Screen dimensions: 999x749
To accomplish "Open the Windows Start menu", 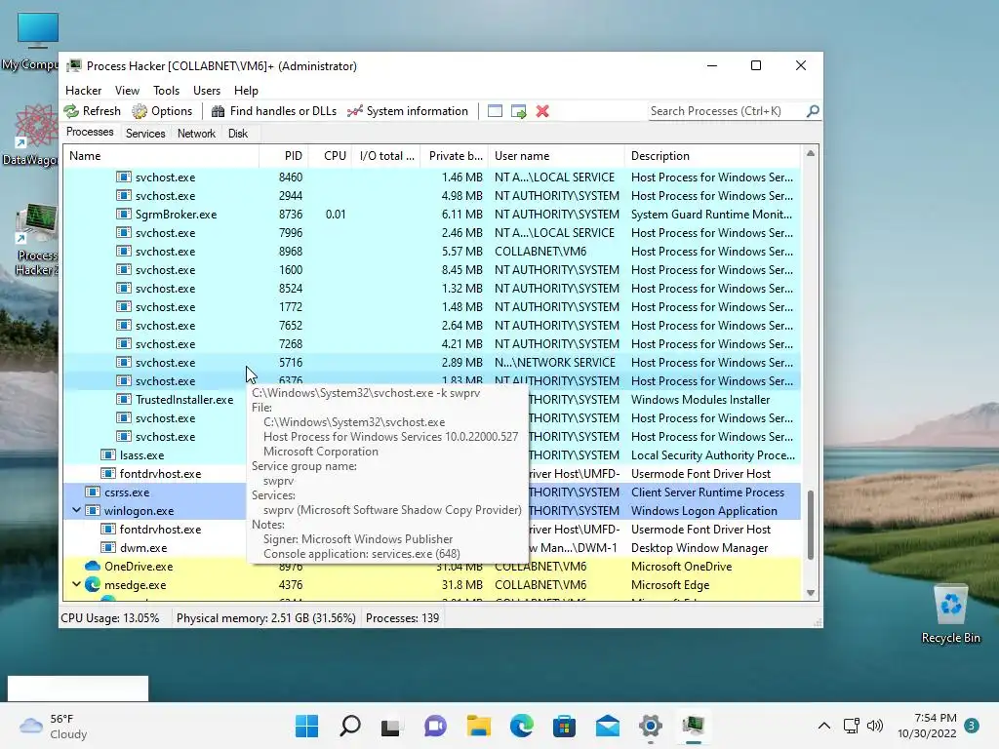I will point(306,726).
